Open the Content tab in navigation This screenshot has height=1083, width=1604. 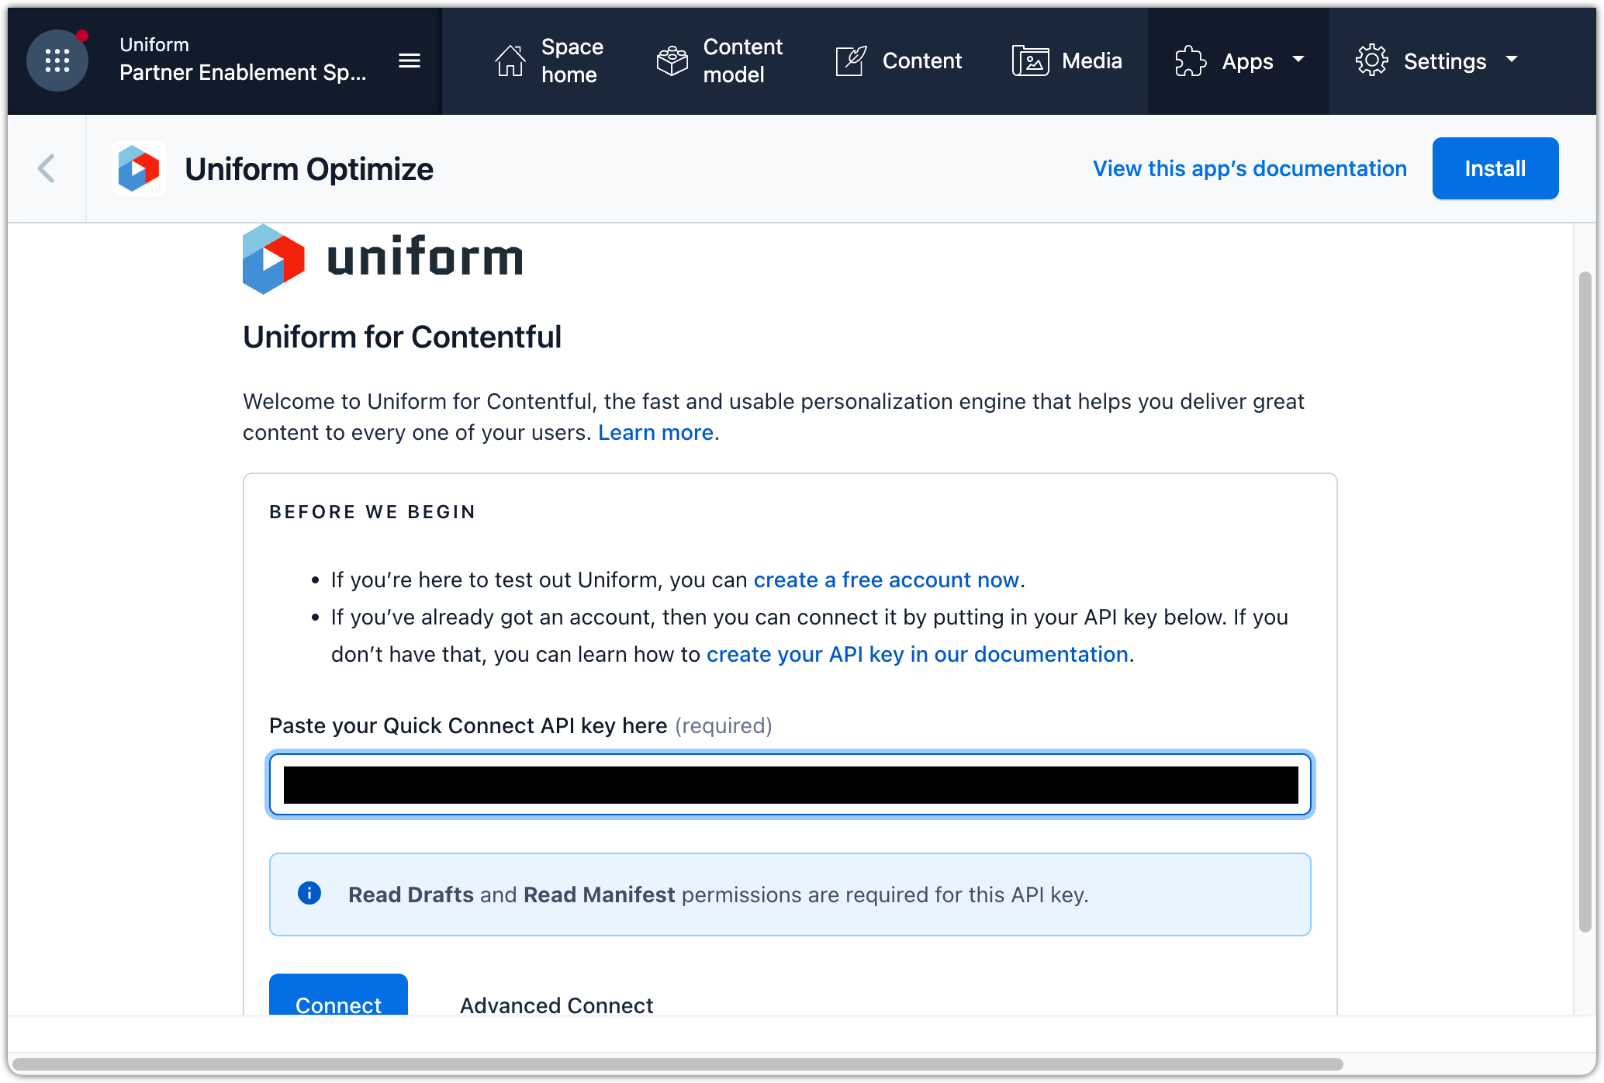(921, 61)
